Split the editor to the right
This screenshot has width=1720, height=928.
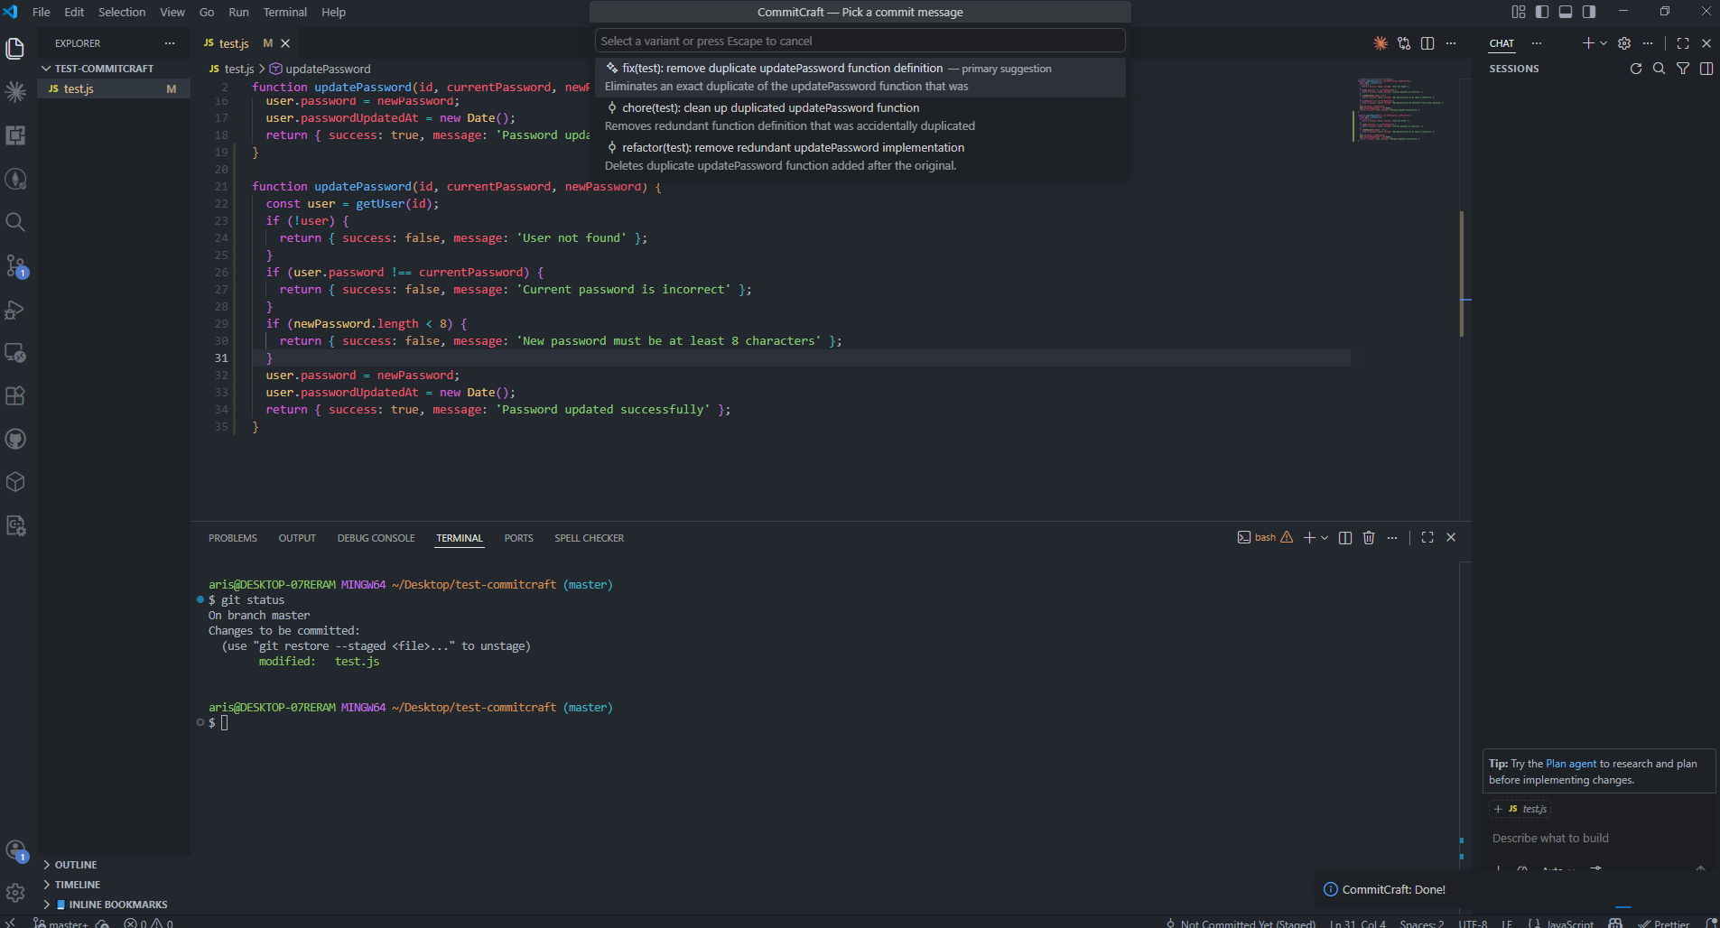point(1427,43)
